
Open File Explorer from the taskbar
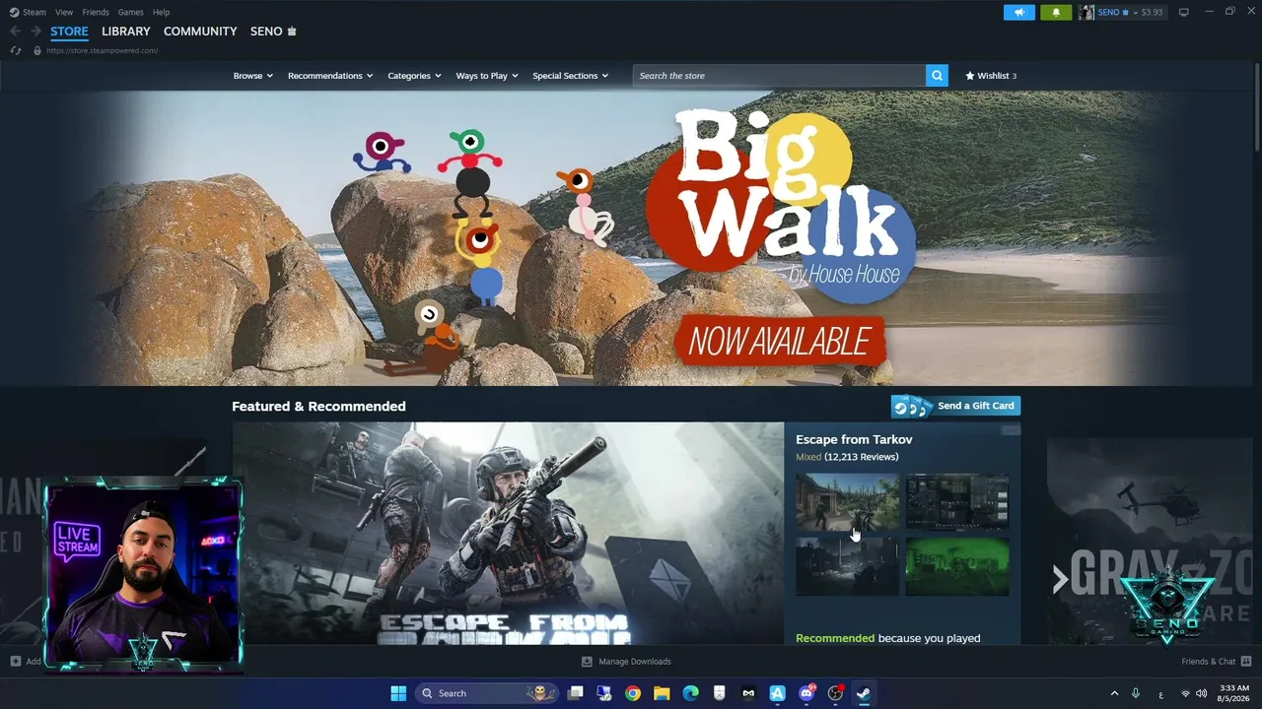coord(662,693)
